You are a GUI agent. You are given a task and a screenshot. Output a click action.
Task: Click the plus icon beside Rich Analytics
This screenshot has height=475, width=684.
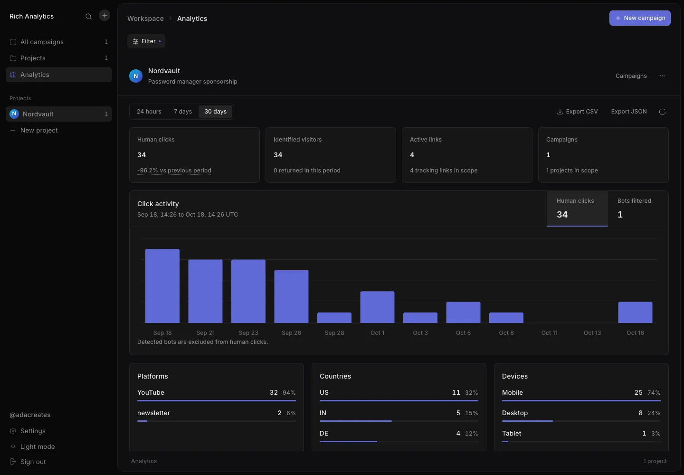104,16
